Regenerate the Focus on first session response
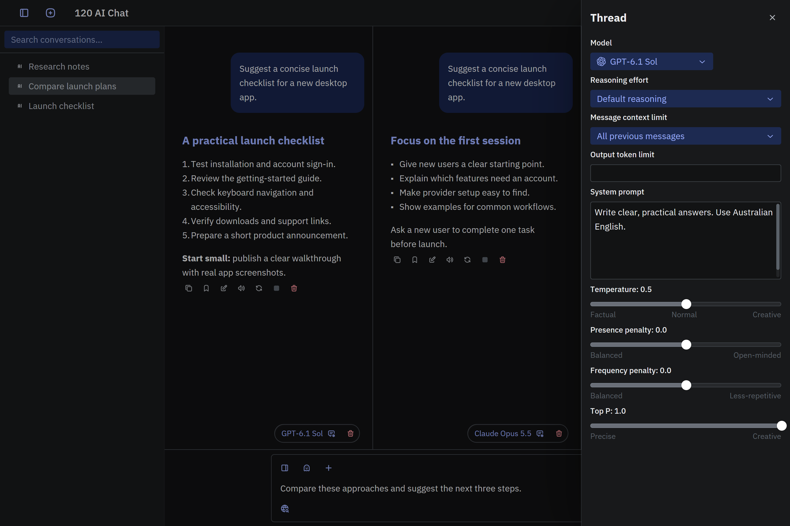 (467, 260)
